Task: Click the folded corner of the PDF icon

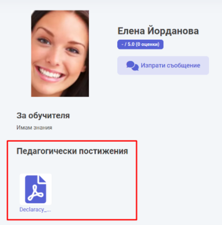Action: 42,179
